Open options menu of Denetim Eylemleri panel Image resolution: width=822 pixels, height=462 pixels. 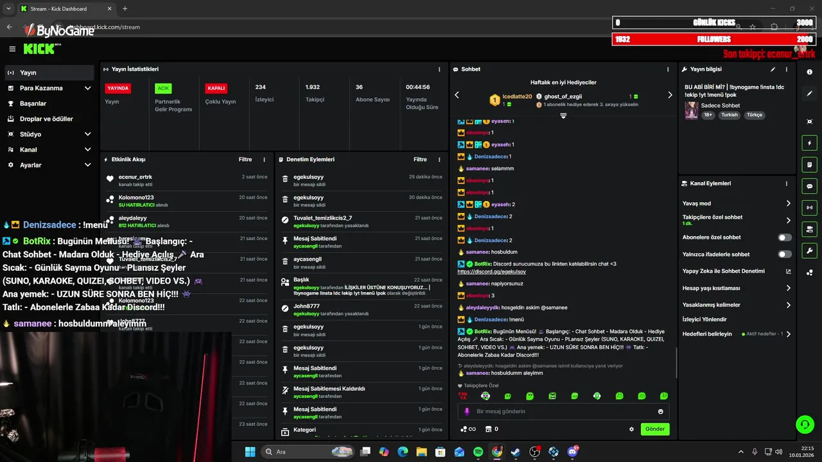[x=439, y=160]
